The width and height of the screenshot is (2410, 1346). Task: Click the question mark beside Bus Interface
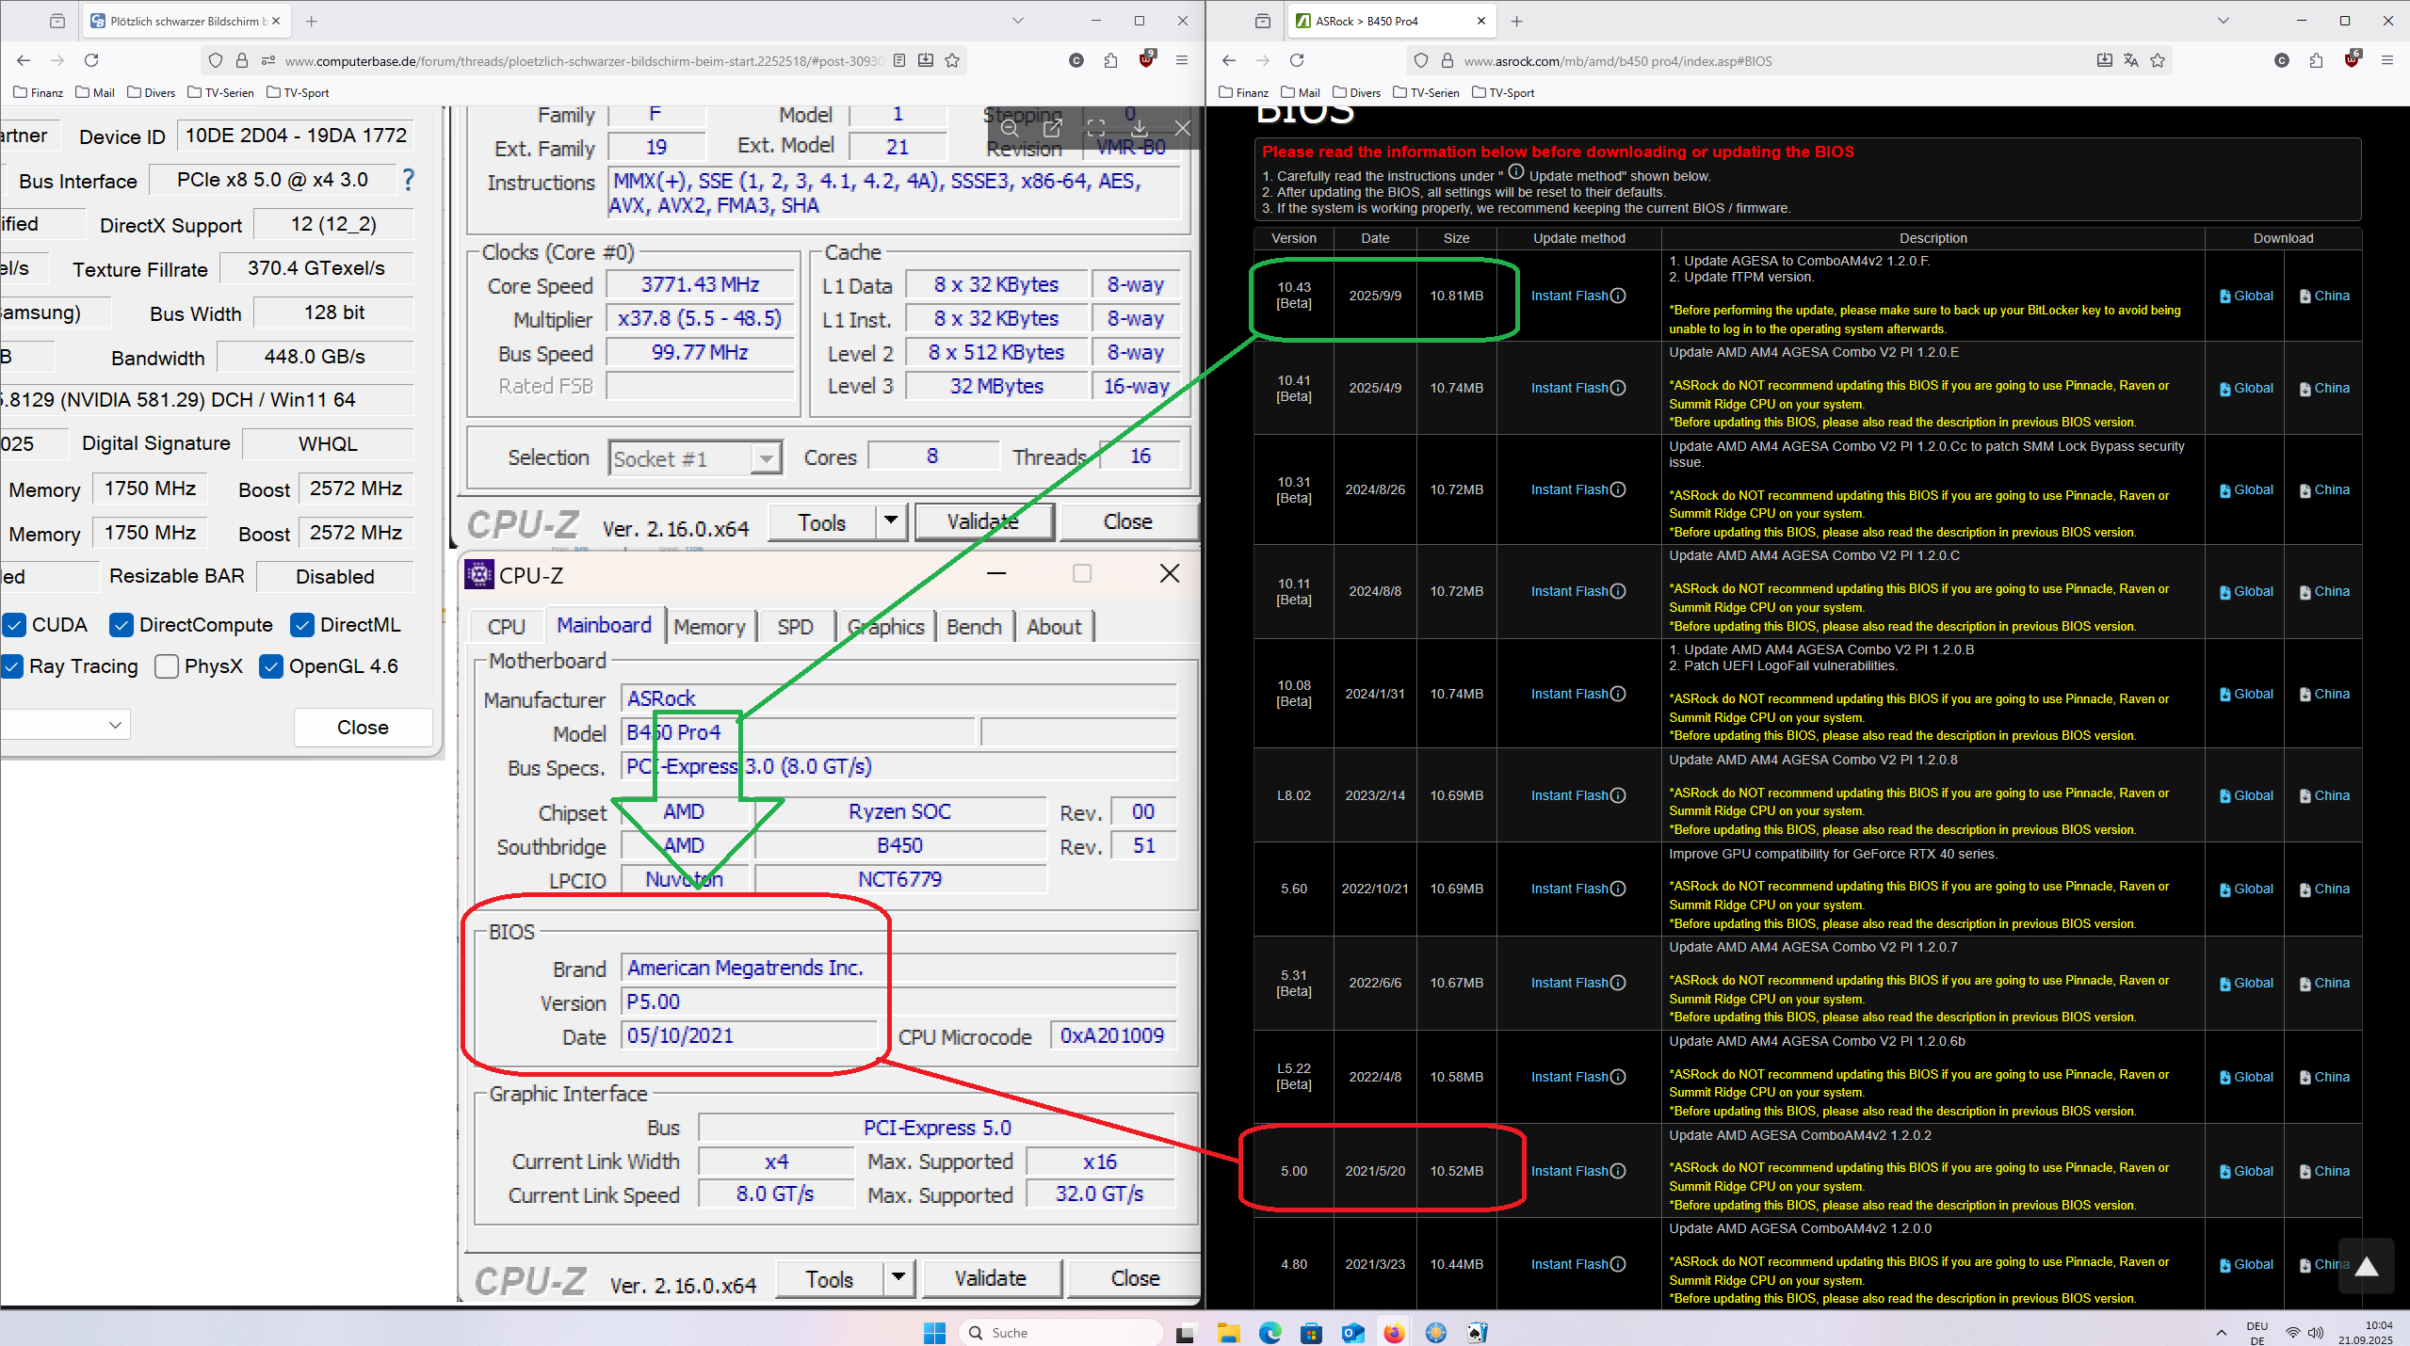pyautogui.click(x=408, y=180)
